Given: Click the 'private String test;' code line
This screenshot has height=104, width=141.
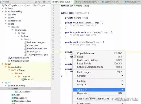Looking at the screenshot, I should 76,18.
